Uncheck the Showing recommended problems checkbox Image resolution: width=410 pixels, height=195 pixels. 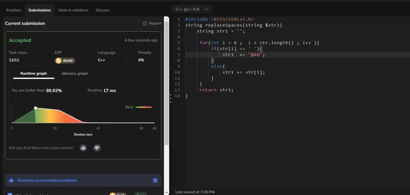point(155,180)
